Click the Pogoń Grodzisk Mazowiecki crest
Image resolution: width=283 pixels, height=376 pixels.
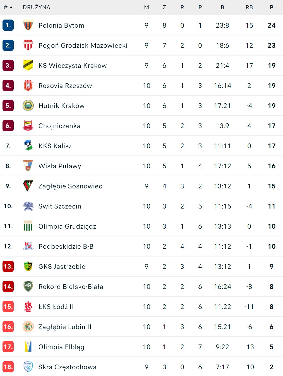point(28,45)
